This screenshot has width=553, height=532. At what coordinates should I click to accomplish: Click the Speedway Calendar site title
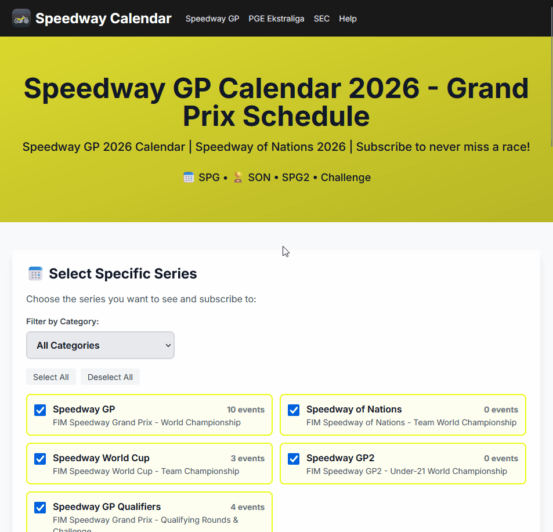(103, 18)
